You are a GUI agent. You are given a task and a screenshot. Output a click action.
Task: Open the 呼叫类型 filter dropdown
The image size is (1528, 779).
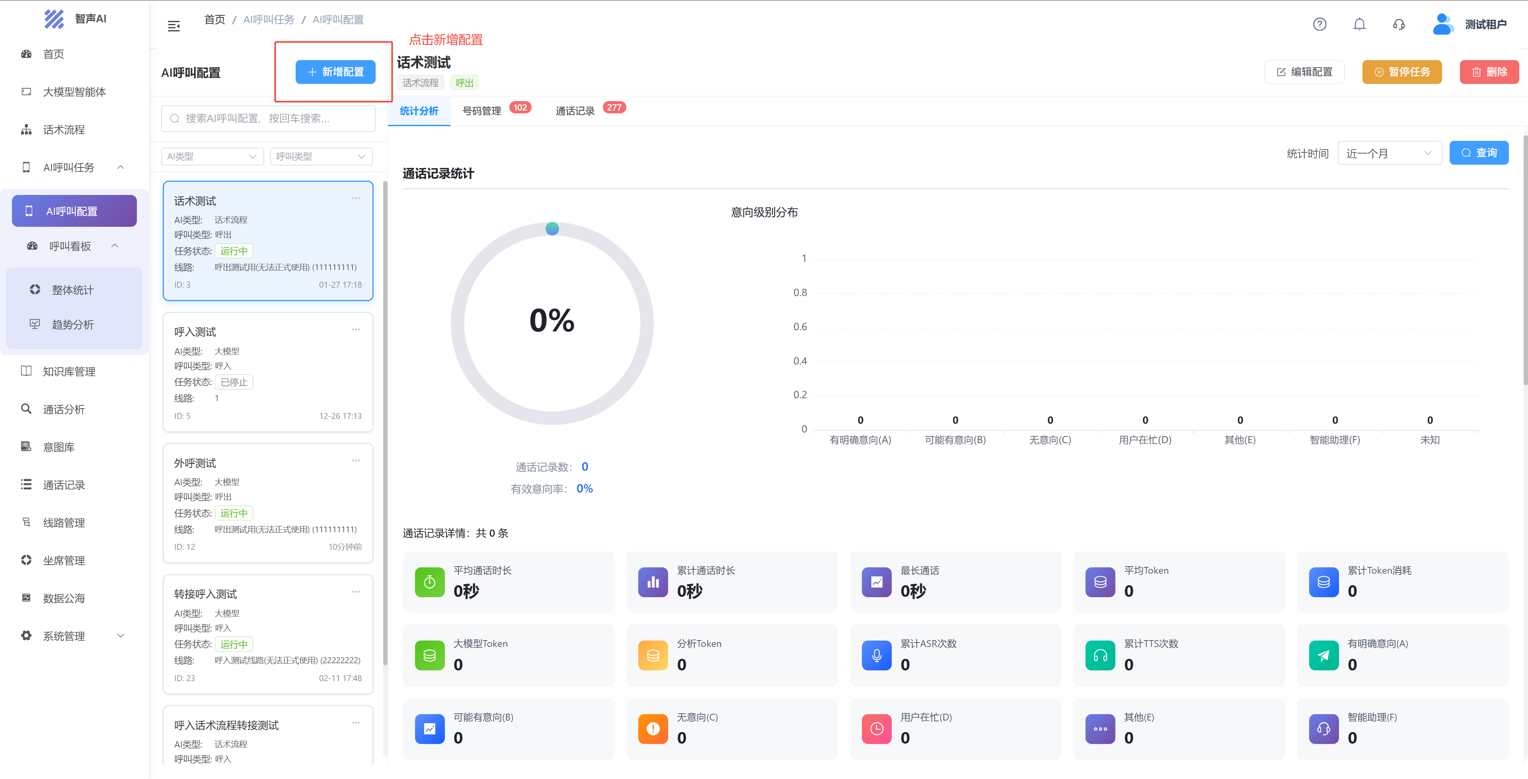tap(321, 157)
